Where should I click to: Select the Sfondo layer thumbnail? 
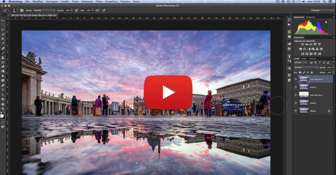pyautogui.click(x=304, y=111)
